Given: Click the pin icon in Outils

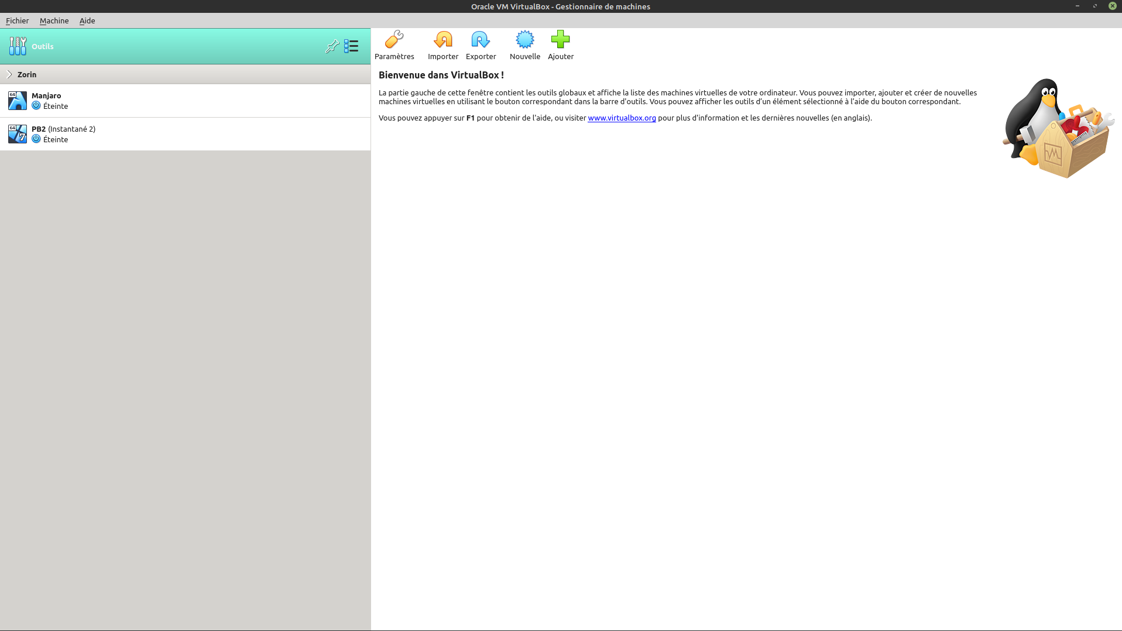Looking at the screenshot, I should (332, 46).
